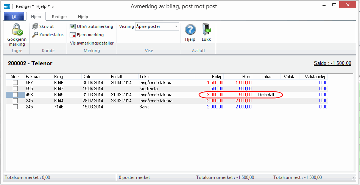Click the Lukk door icon

pos(206,29)
